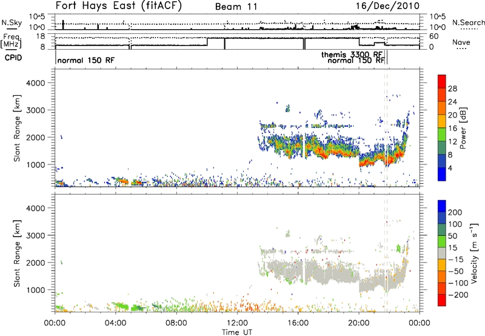
Task: Click the 'N.Search' legend label
Action: tap(468, 22)
